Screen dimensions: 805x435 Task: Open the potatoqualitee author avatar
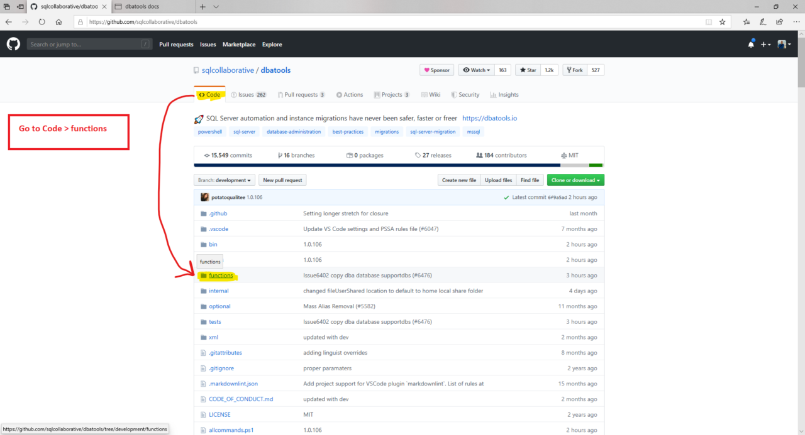point(204,197)
